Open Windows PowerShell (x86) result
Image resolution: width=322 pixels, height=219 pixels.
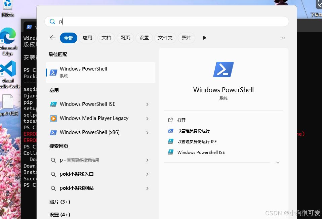pos(100,133)
